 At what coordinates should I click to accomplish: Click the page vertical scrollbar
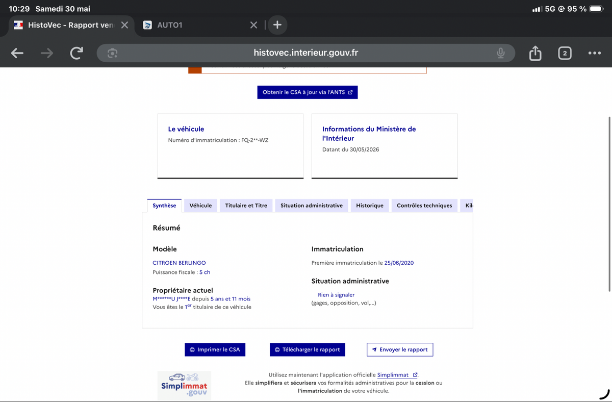pyautogui.click(x=609, y=204)
